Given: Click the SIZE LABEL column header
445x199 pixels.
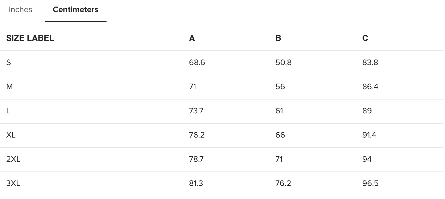Looking at the screenshot, I should pyautogui.click(x=30, y=38).
